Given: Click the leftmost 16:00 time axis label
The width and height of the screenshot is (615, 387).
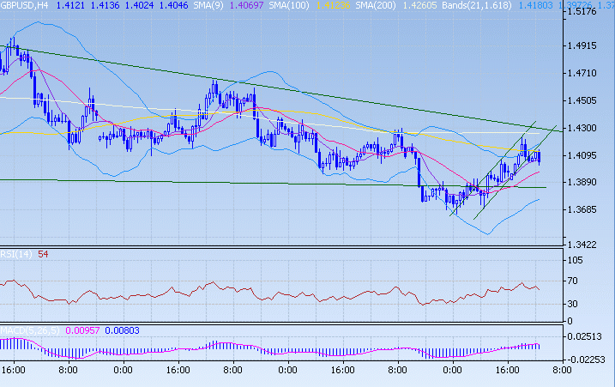Looking at the screenshot, I should pyautogui.click(x=14, y=370).
